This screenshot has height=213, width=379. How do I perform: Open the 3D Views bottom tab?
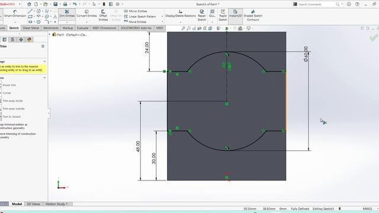click(x=33, y=204)
